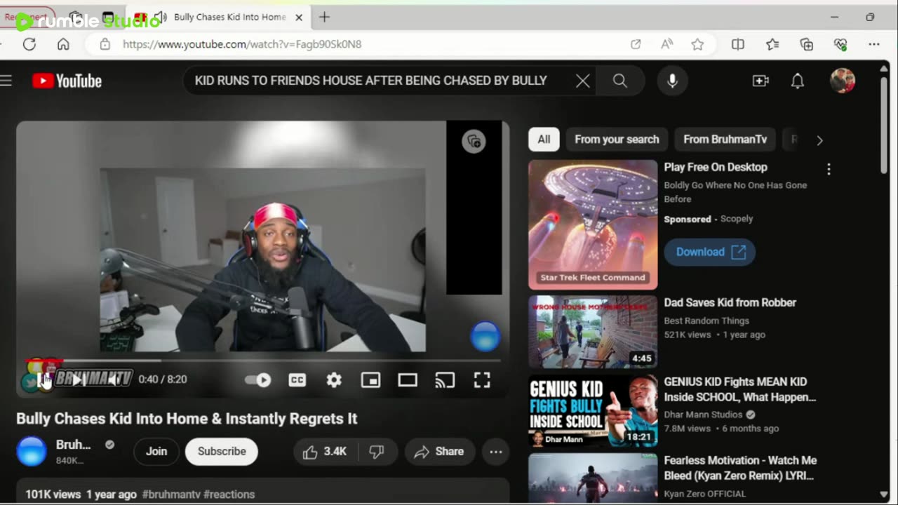The image size is (898, 505).
Task: Open Bruh... channel name link
Action: pos(73,445)
